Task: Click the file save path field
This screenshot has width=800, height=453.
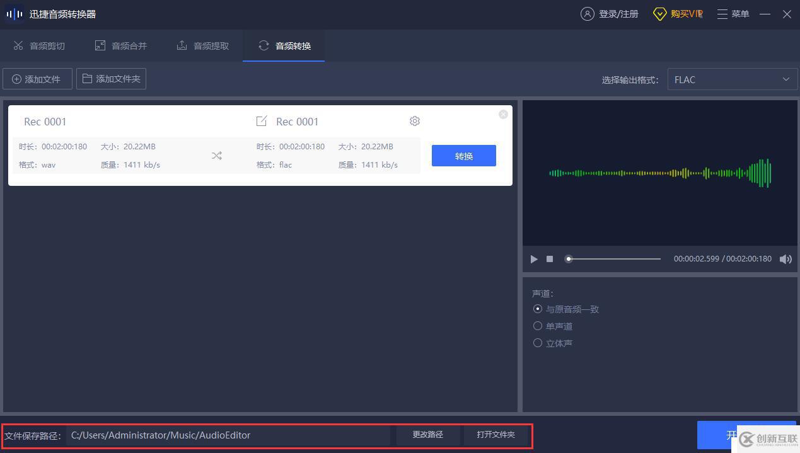Action: pyautogui.click(x=228, y=435)
